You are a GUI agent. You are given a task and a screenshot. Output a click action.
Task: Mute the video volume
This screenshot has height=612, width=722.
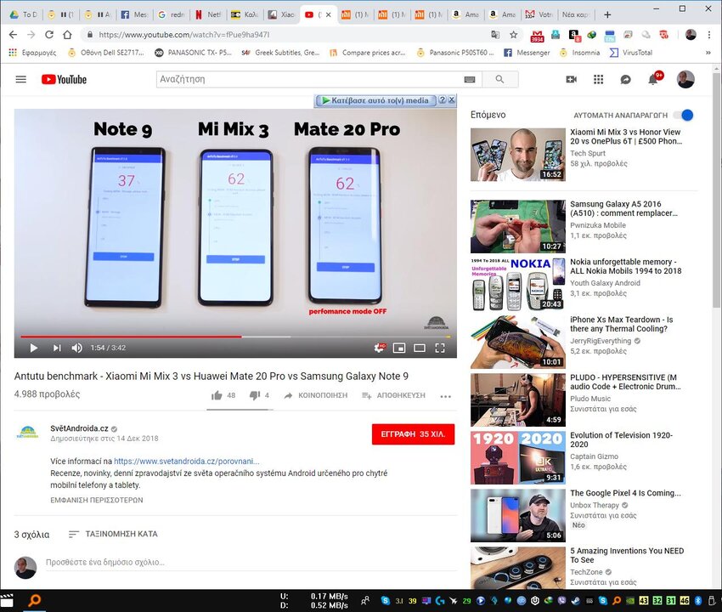77,348
